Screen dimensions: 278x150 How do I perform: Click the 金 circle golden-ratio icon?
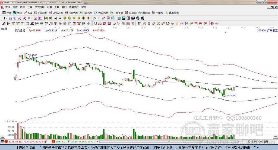click(x=158, y=24)
